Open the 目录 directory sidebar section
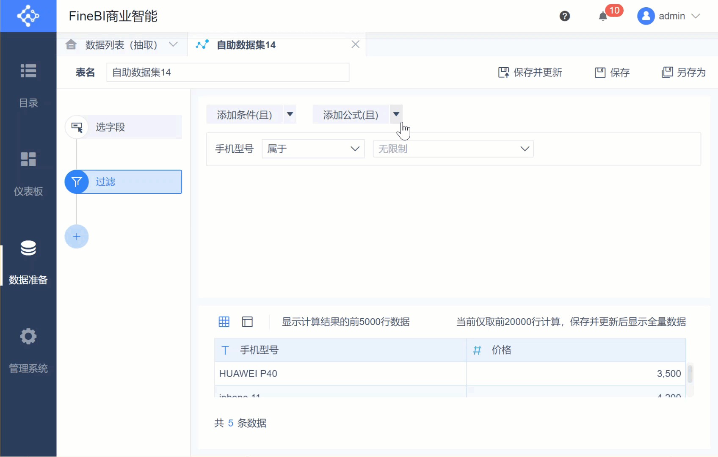Screen dimensions: 718x457 point(28,85)
